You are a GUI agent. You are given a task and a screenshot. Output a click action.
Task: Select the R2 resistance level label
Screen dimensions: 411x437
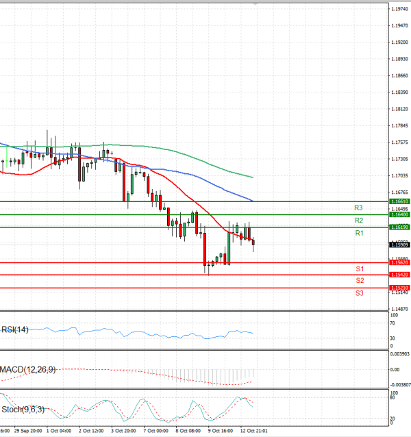(358, 221)
